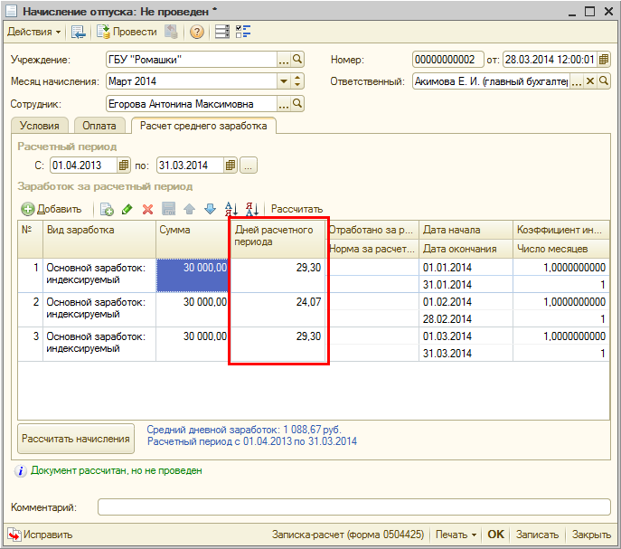621x549 pixels.
Task: Open calendar picker for period start date
Action: (124, 166)
